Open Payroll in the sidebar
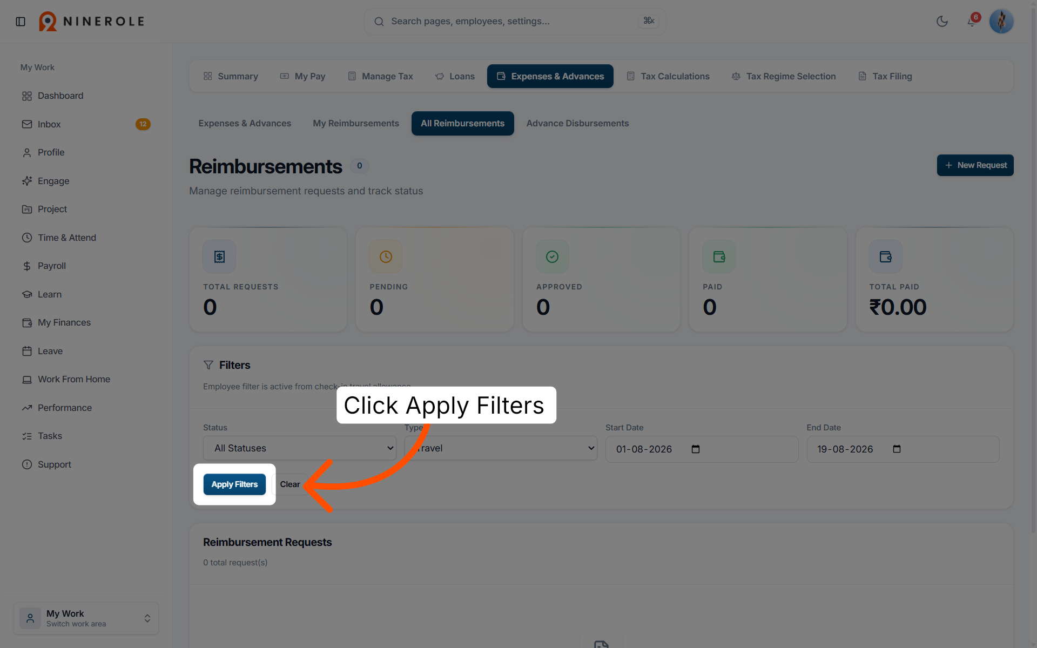 coord(86,266)
